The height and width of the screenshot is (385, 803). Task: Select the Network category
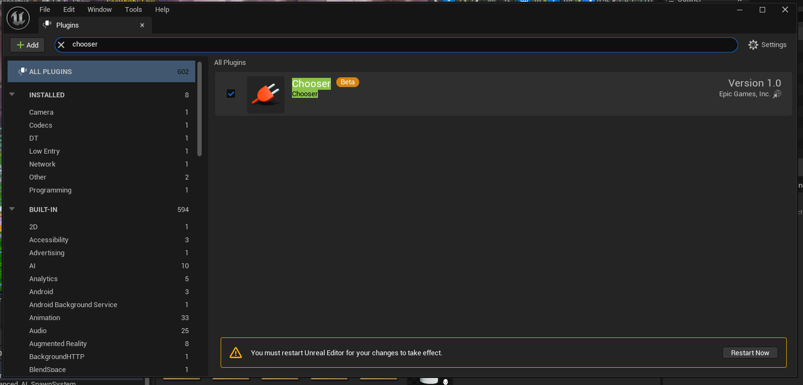coord(101,164)
